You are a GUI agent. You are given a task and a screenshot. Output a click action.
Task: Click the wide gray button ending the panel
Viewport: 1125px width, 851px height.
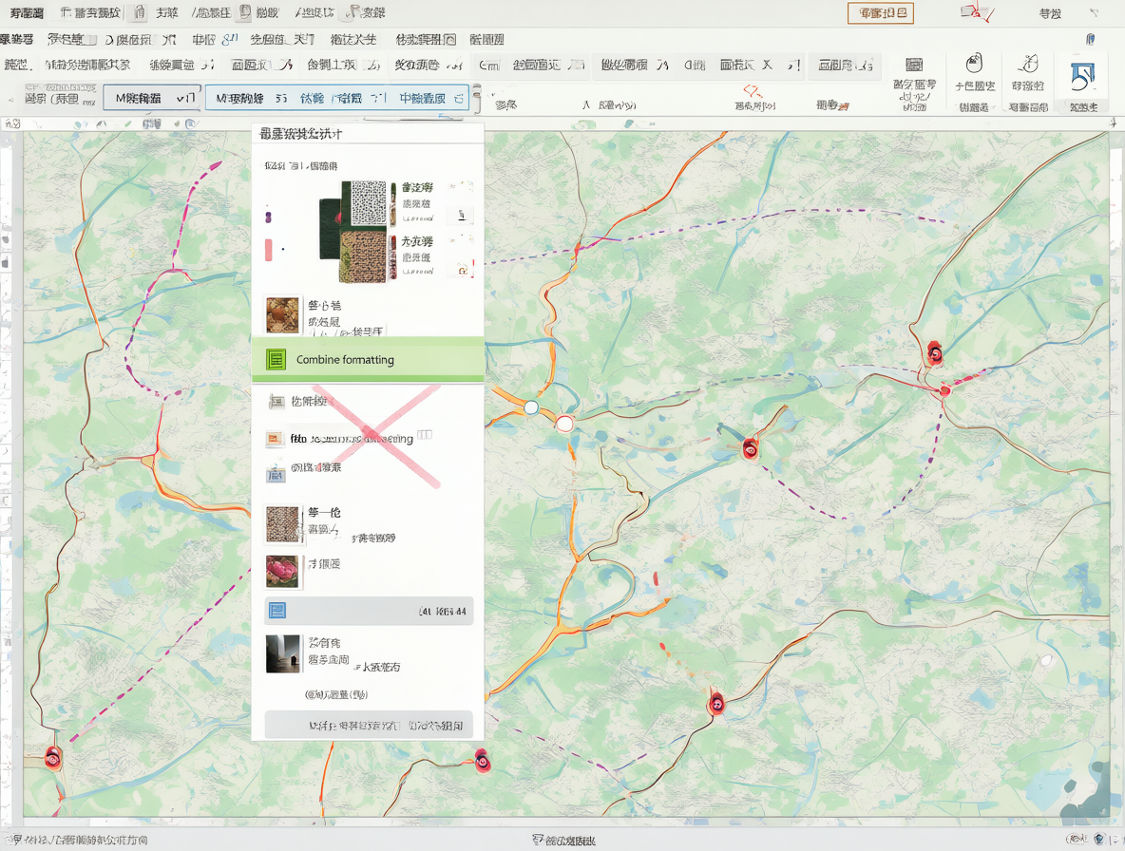tap(369, 725)
